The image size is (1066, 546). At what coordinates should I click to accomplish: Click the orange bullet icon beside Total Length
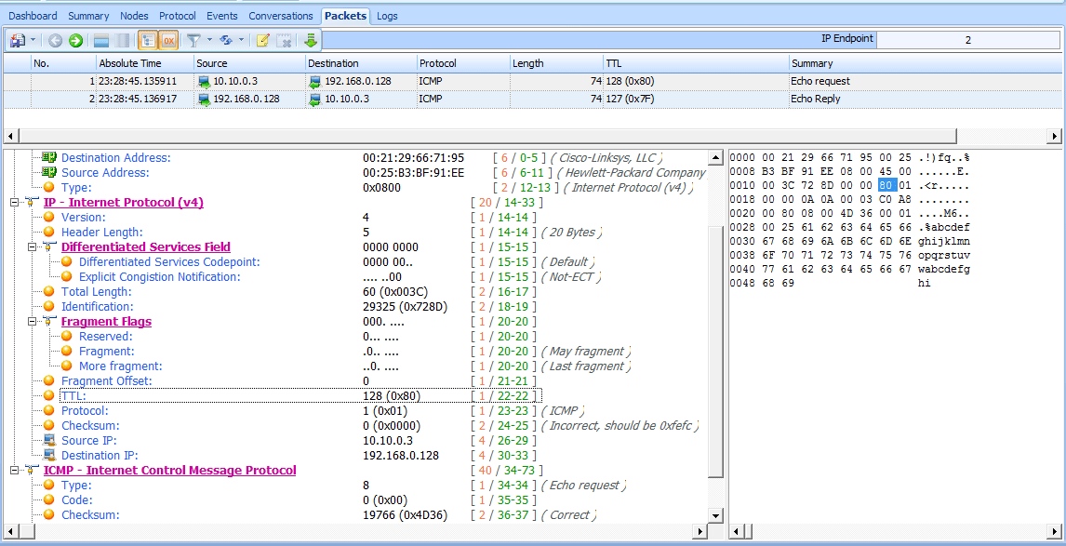pos(49,292)
